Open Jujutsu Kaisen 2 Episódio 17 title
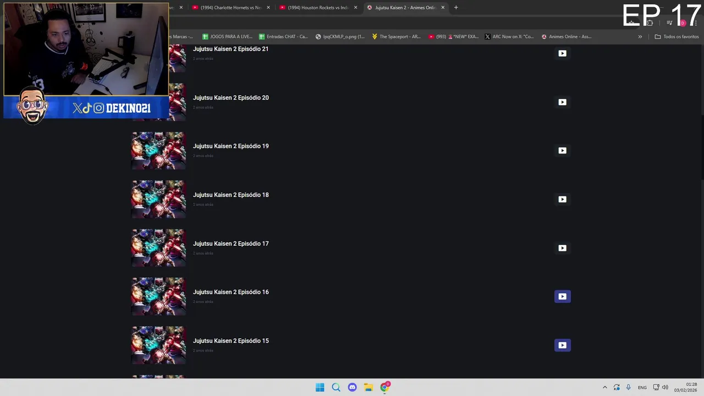Image resolution: width=704 pixels, height=396 pixels. [x=231, y=244]
